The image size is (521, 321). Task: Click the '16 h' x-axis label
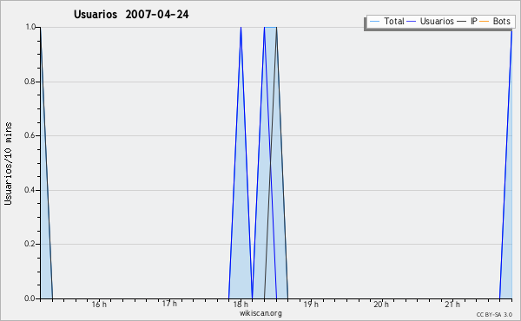click(x=99, y=304)
